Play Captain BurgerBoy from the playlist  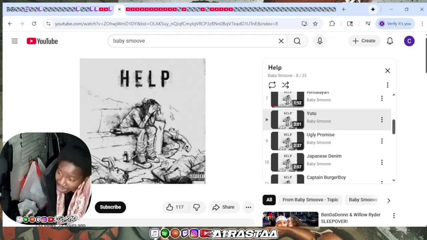tap(327, 179)
